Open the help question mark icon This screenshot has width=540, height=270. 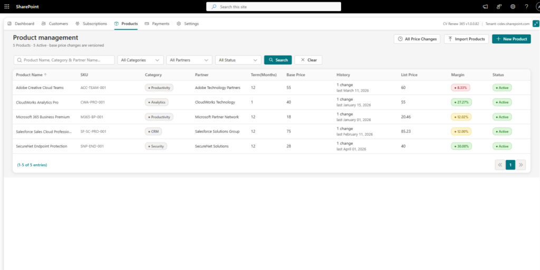pos(526,6)
